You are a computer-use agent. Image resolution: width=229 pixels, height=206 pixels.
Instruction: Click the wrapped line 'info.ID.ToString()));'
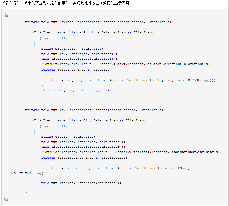[x=30, y=173]
